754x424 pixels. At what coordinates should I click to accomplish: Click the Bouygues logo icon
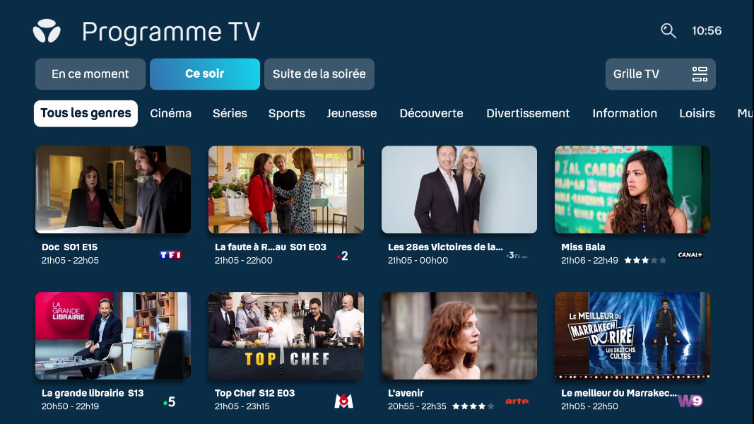pyautogui.click(x=47, y=31)
